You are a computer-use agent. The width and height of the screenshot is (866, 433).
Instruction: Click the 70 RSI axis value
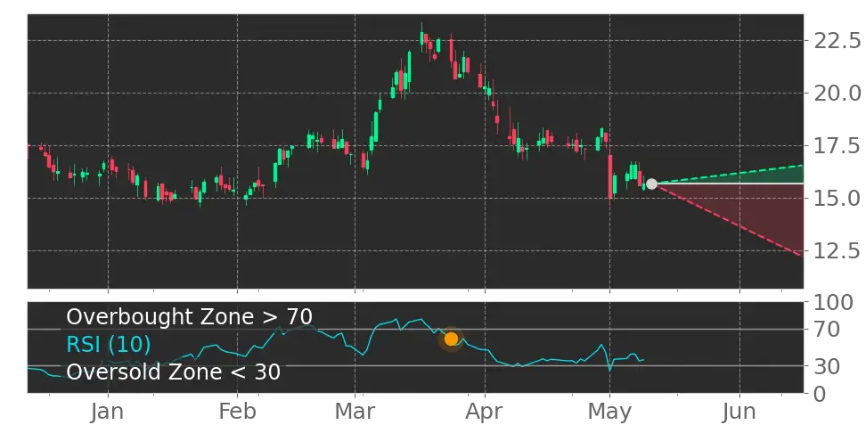tap(828, 330)
